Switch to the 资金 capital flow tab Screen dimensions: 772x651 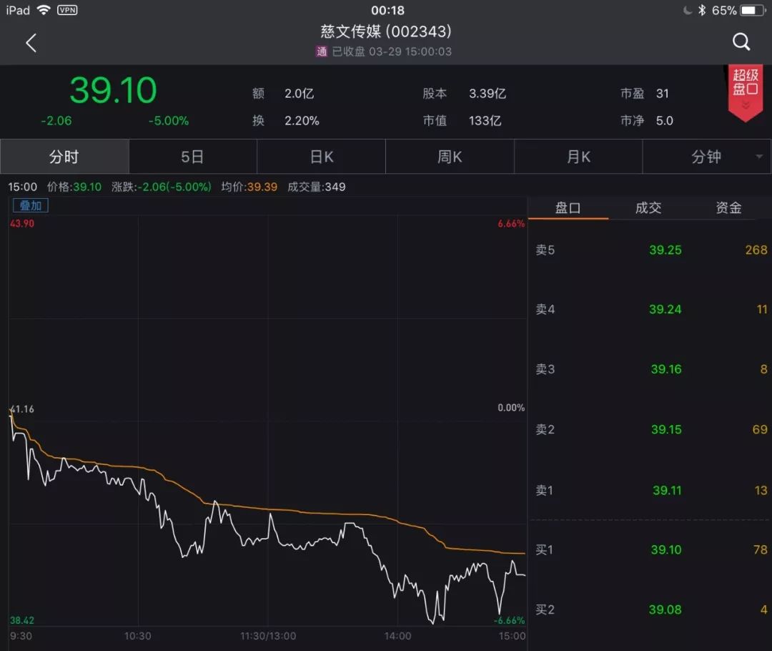point(728,208)
